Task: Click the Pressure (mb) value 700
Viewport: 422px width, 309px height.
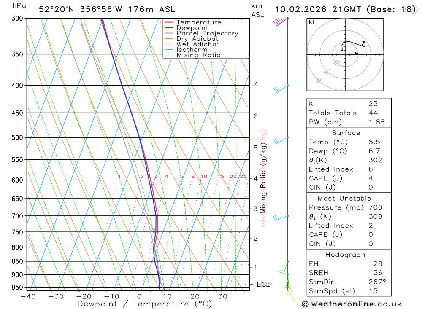Action: pyautogui.click(x=375, y=207)
